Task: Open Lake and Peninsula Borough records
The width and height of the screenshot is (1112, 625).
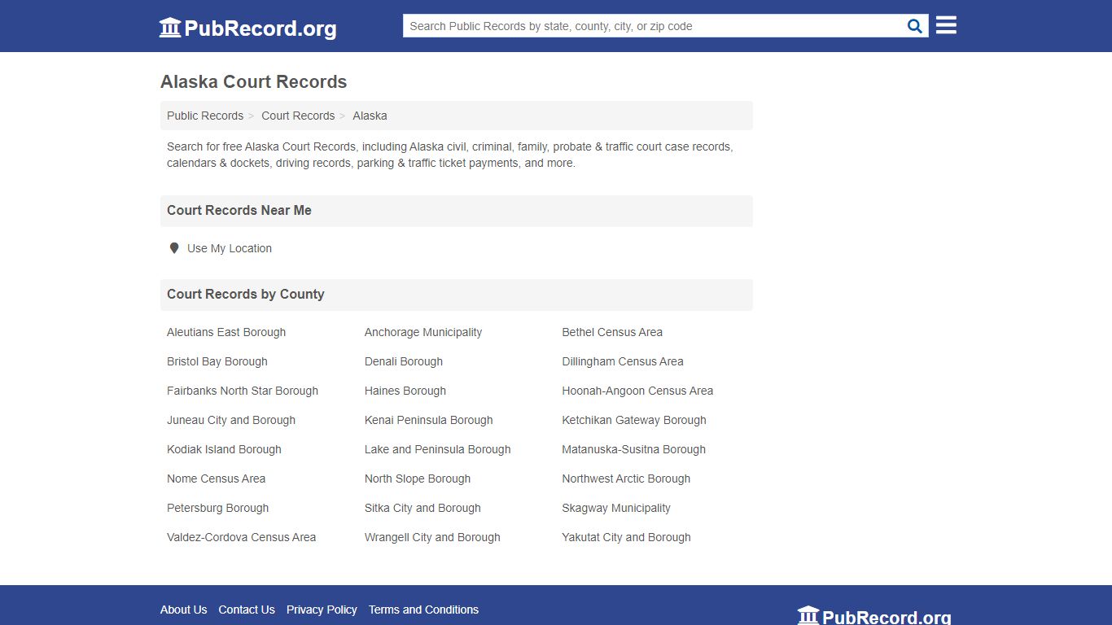Action: [438, 449]
